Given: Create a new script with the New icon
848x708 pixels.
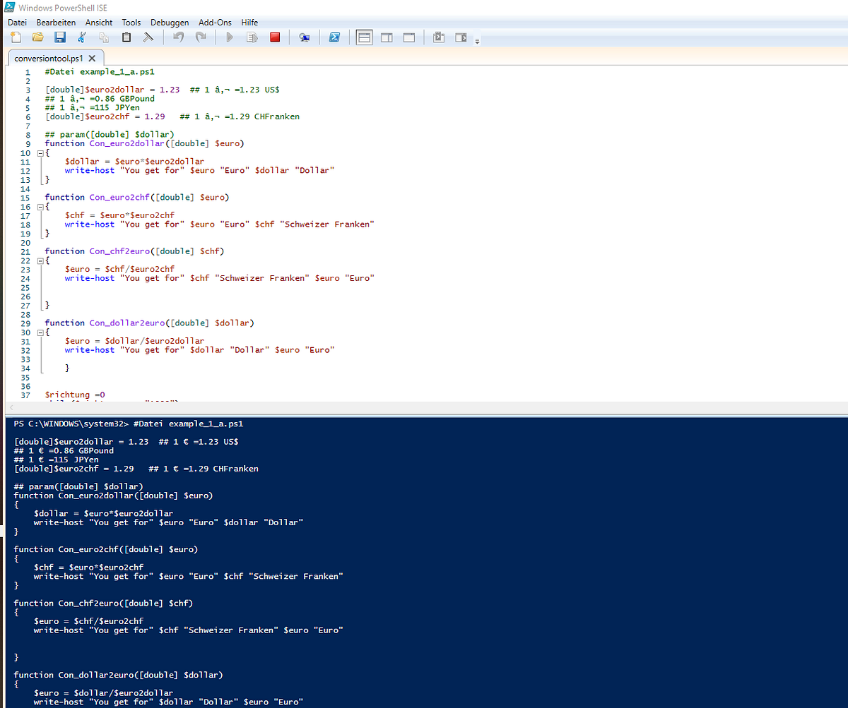Looking at the screenshot, I should pos(15,37).
